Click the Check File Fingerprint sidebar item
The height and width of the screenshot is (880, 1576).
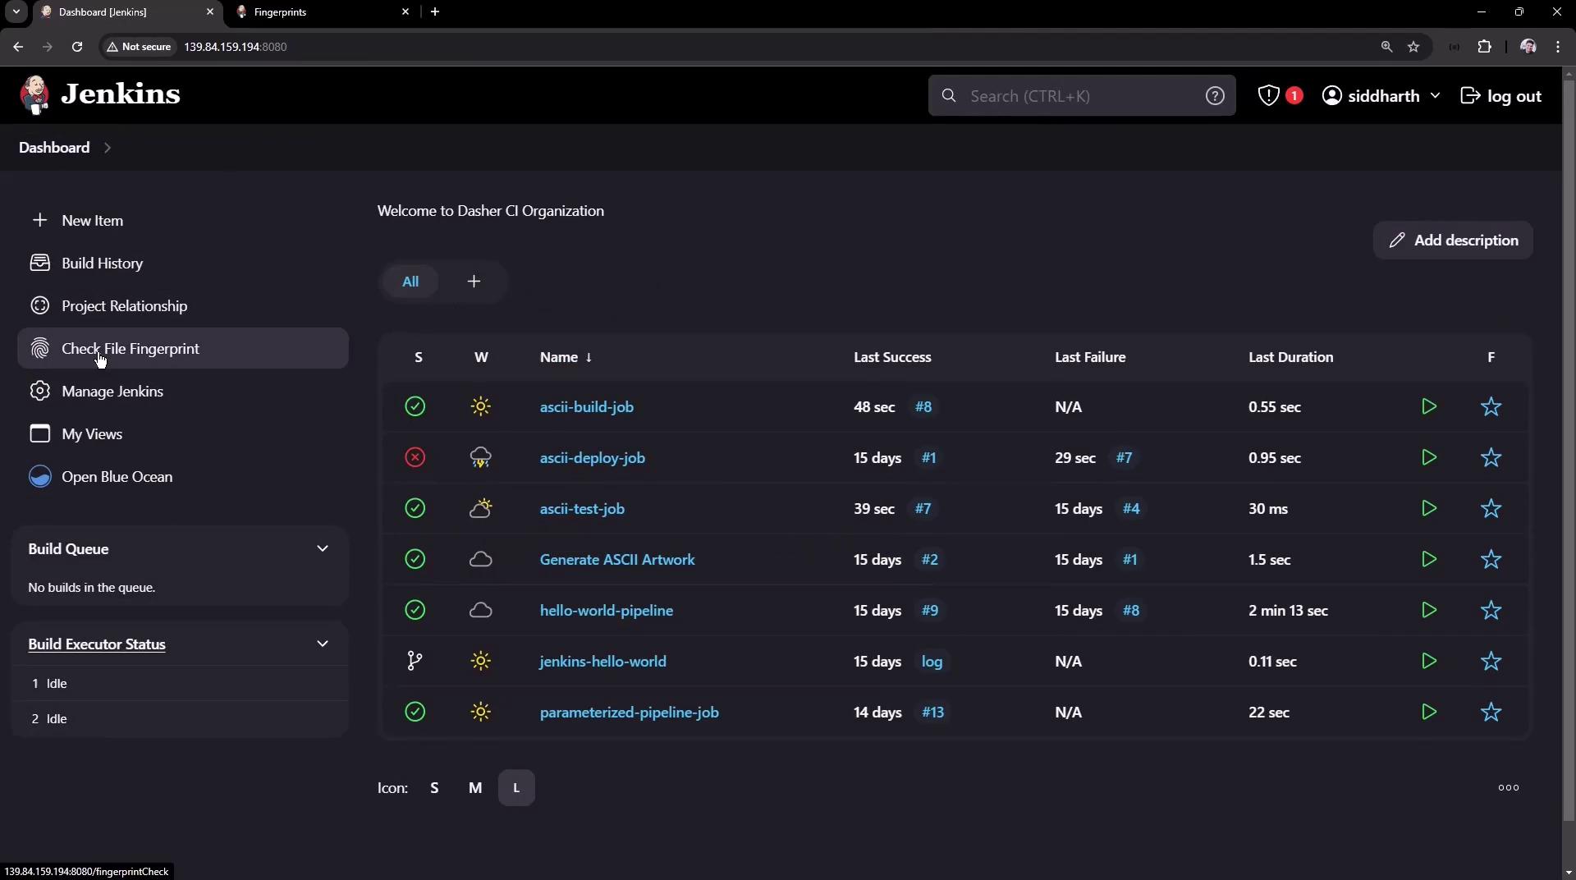(131, 349)
